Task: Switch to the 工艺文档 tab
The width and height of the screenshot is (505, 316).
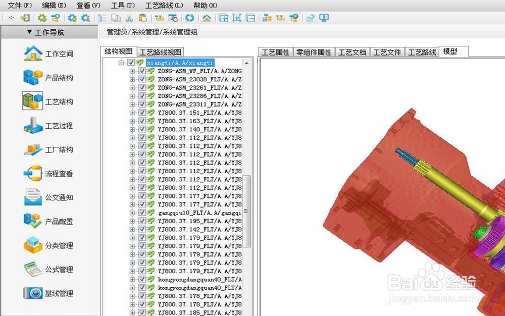Action: (x=352, y=52)
